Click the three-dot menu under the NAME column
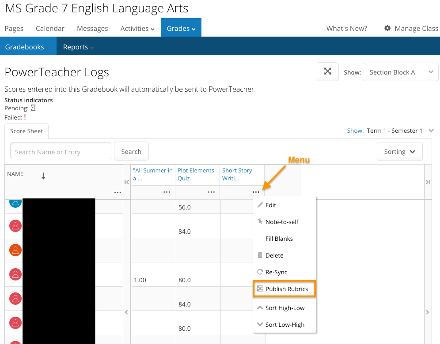The width and height of the screenshot is (440, 344). [118, 192]
